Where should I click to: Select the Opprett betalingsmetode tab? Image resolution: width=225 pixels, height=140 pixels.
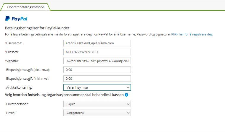[26, 7]
